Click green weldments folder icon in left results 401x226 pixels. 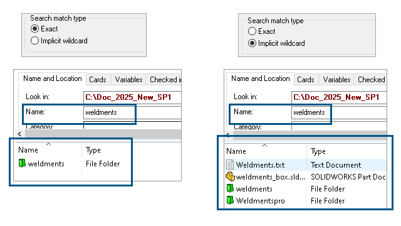(22, 163)
